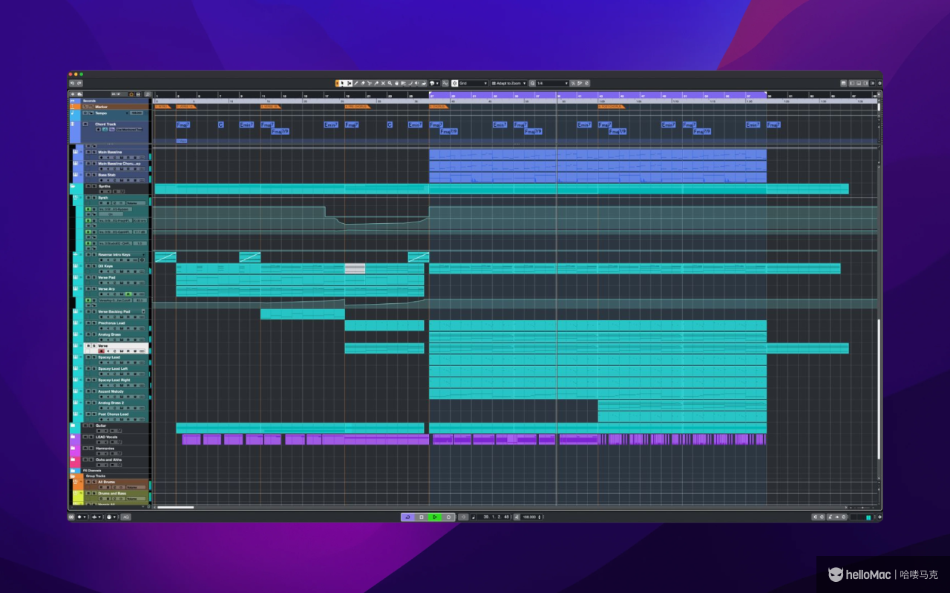Open setup gear in the top-right corner

click(879, 83)
